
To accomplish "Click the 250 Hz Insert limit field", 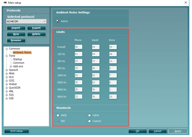I will tap(96, 61).
